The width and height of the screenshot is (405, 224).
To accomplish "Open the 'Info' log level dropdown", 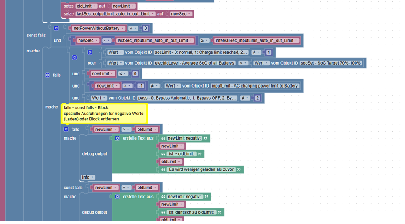I will click(88, 177).
